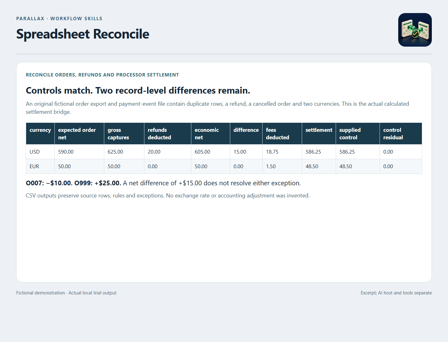Select the 'gross captures' column header
Viewport: 448px width, 342px height.
coord(124,134)
